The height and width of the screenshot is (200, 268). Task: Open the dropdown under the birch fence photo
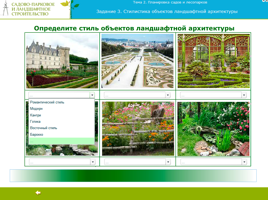pos(168,162)
